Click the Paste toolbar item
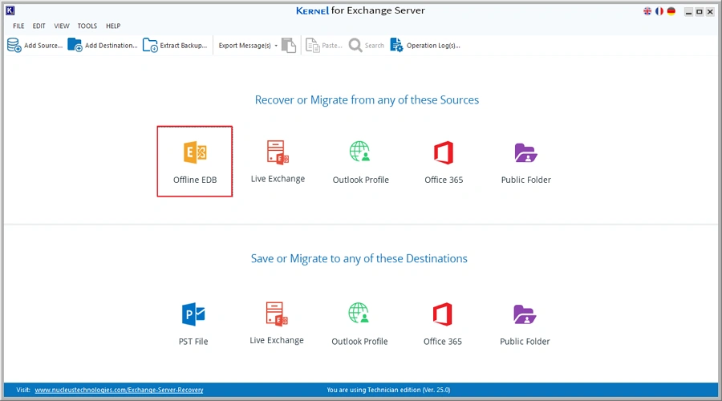Viewport: 722px width, 401px height. [x=324, y=45]
